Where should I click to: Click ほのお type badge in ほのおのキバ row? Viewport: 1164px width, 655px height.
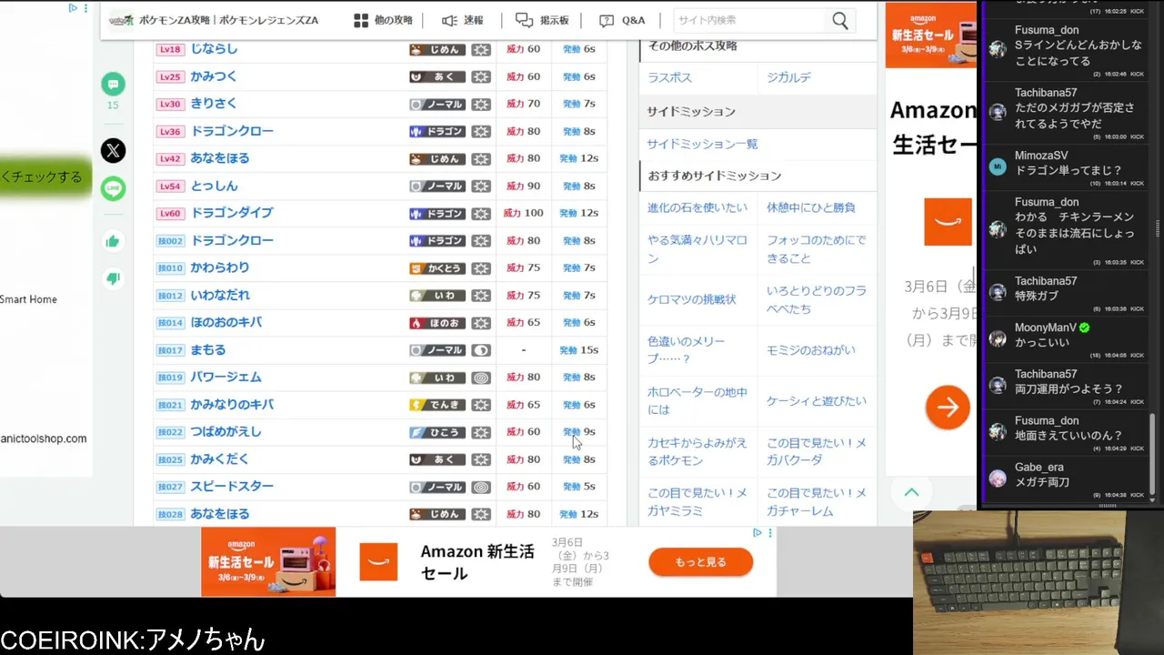click(x=437, y=322)
